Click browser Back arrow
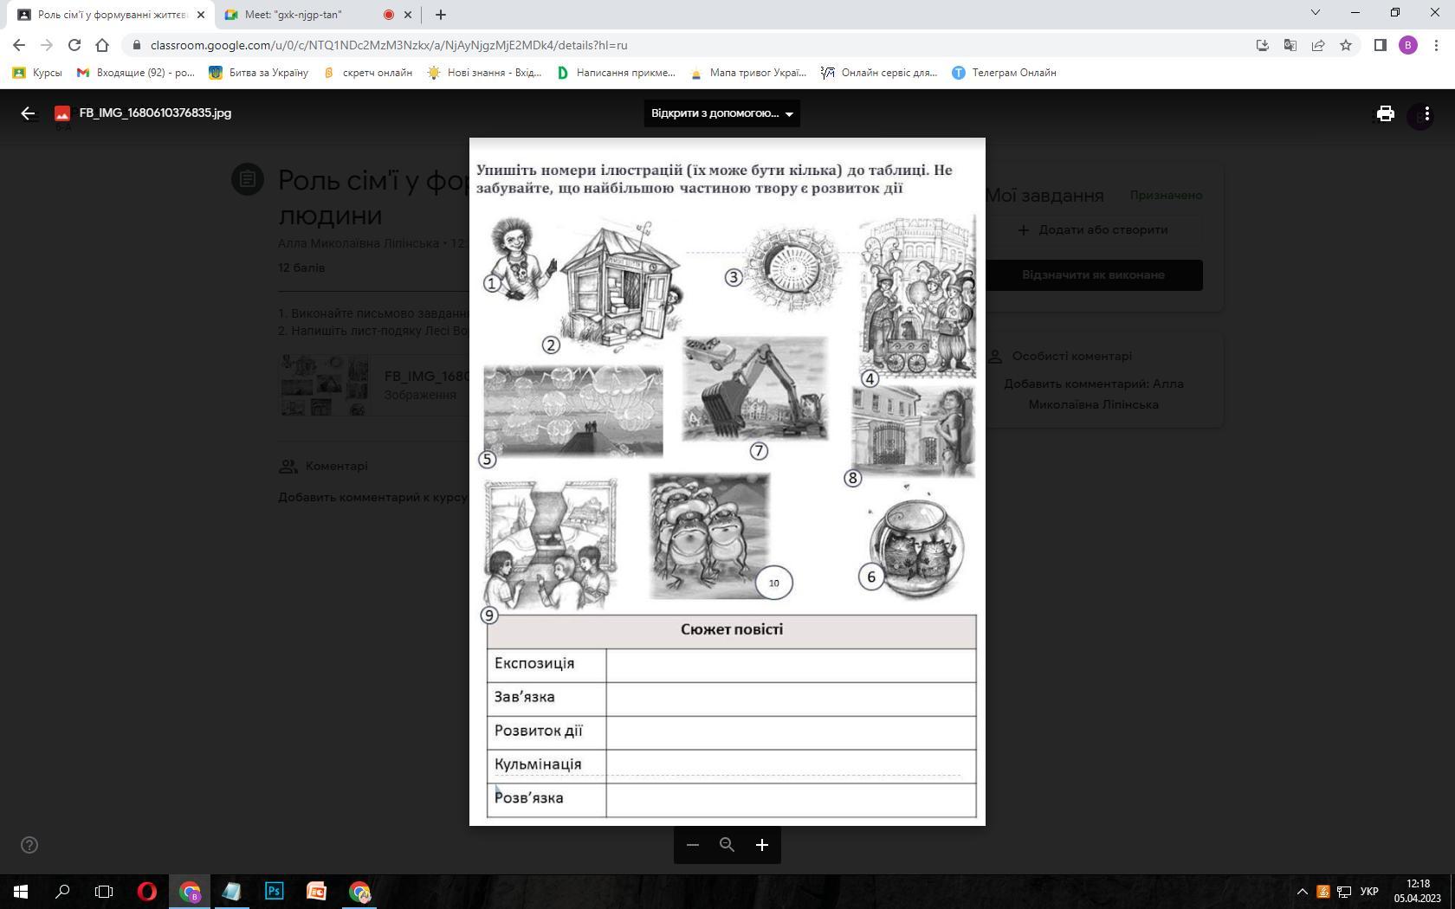The width and height of the screenshot is (1455, 909). coord(19,45)
